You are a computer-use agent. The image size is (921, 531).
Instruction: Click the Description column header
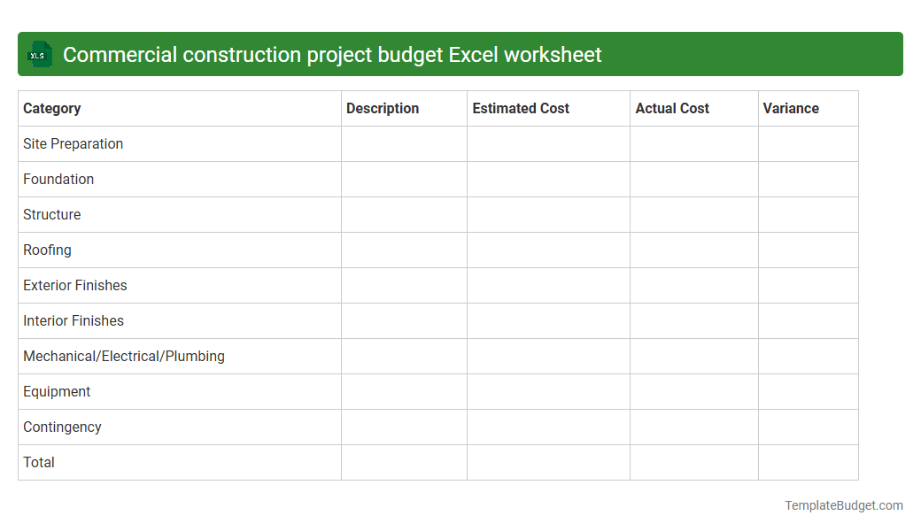383,108
